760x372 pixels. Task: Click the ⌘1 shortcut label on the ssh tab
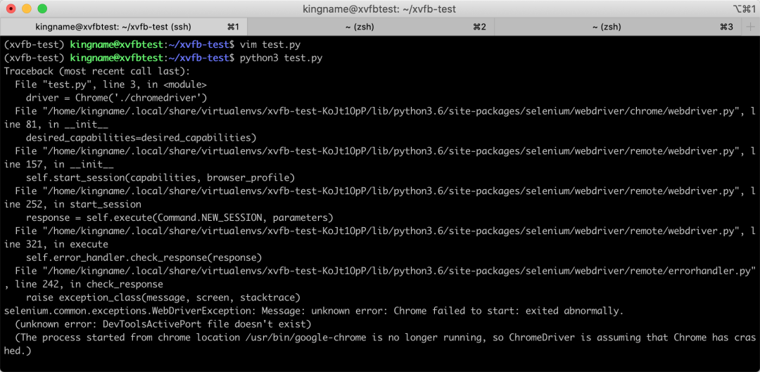point(233,27)
